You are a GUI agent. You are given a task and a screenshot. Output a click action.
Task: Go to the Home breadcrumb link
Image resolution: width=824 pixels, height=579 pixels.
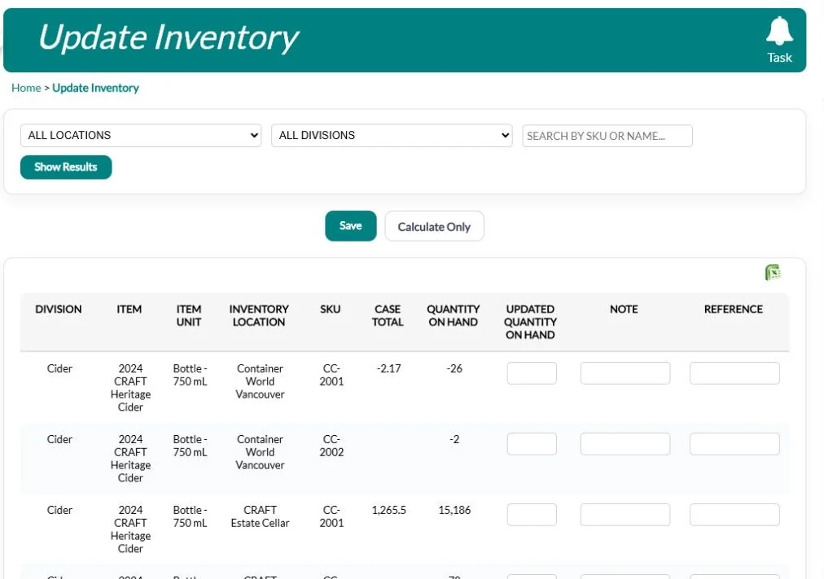pyautogui.click(x=26, y=88)
